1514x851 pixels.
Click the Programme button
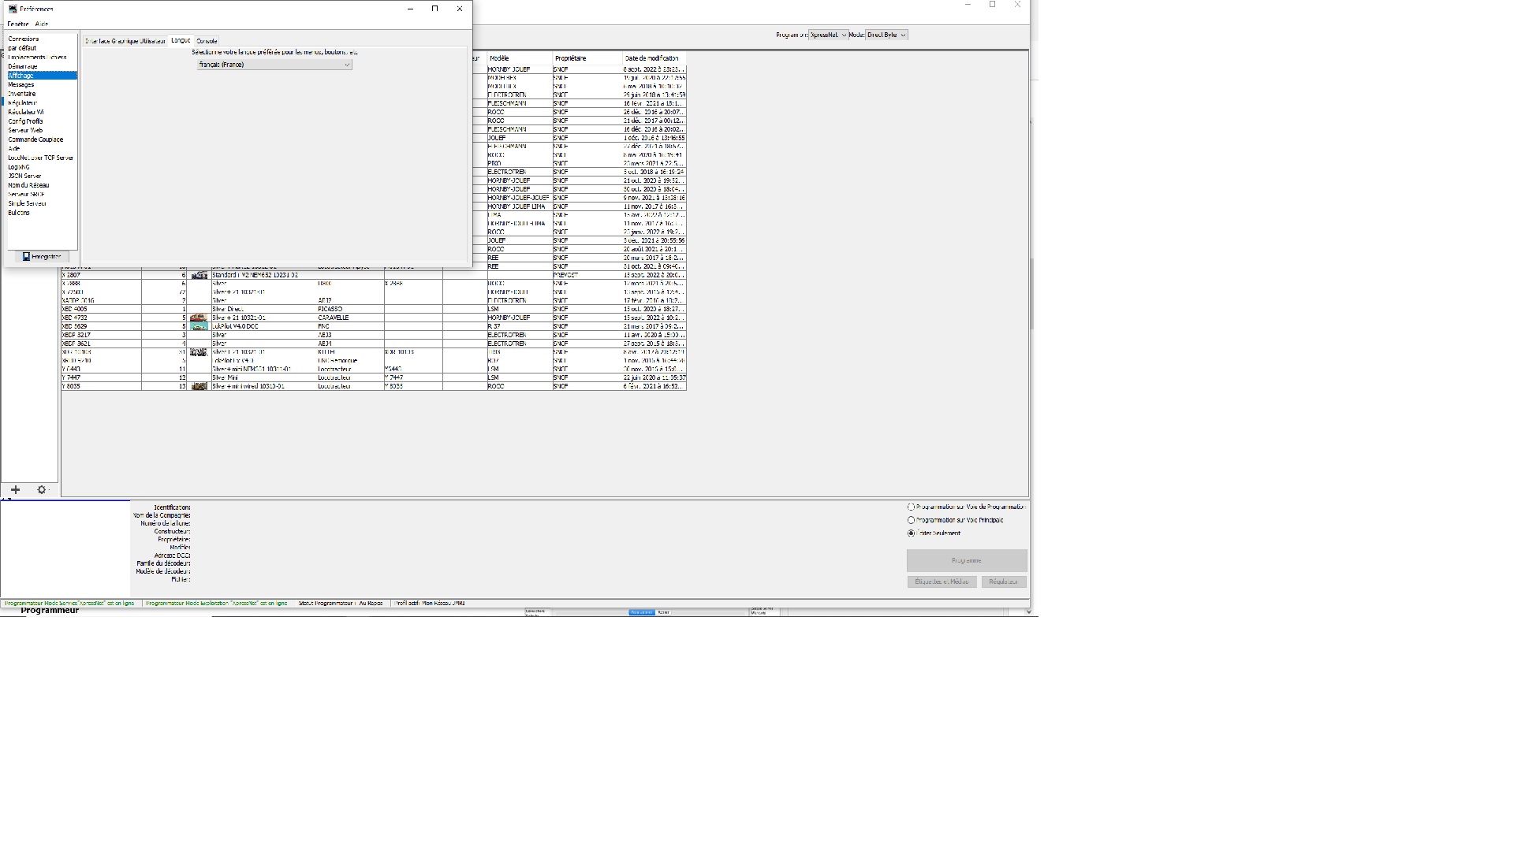pos(967,560)
